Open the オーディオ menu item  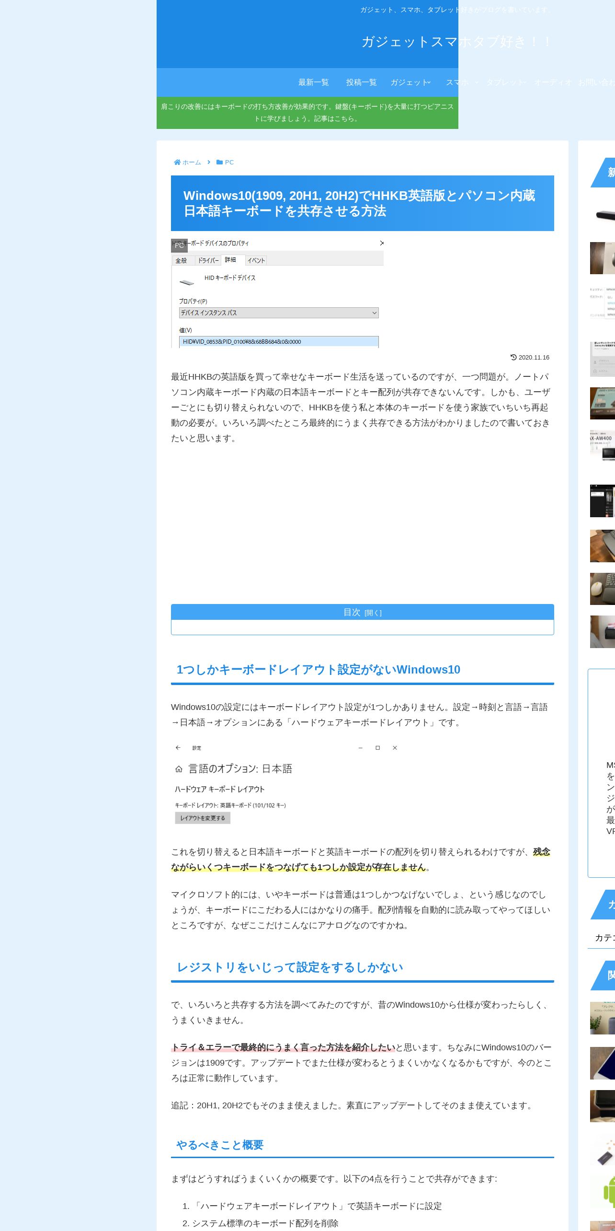[x=553, y=82]
